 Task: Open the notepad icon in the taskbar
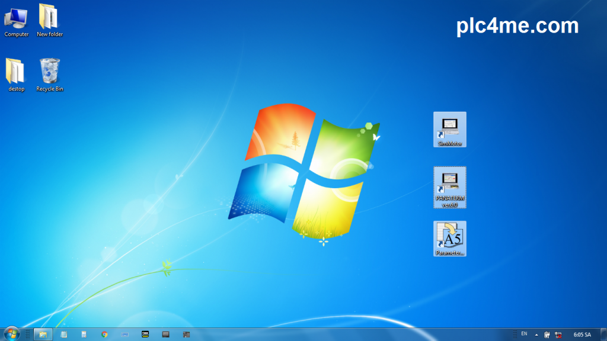coord(63,334)
